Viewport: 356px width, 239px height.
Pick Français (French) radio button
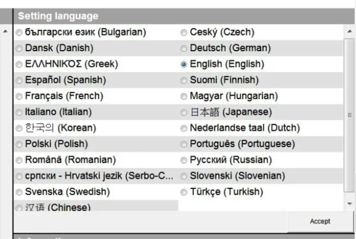point(19,97)
